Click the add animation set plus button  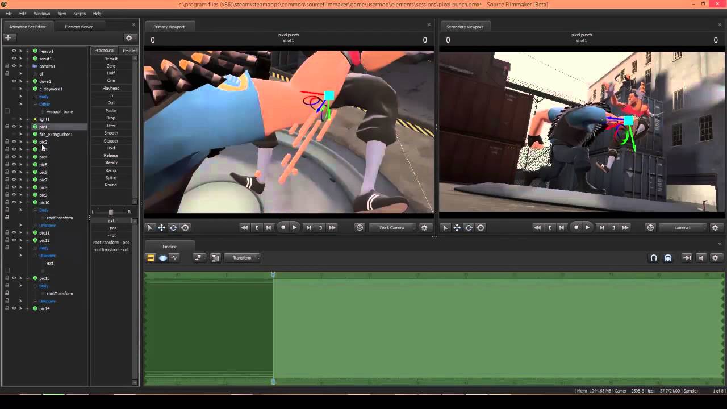(8, 37)
